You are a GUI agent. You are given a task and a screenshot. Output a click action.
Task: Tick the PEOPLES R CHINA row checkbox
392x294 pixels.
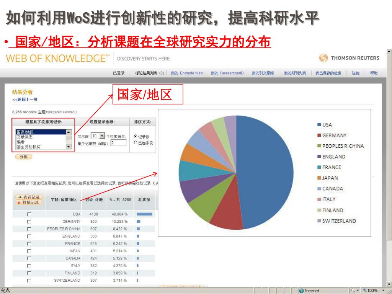pos(29,229)
